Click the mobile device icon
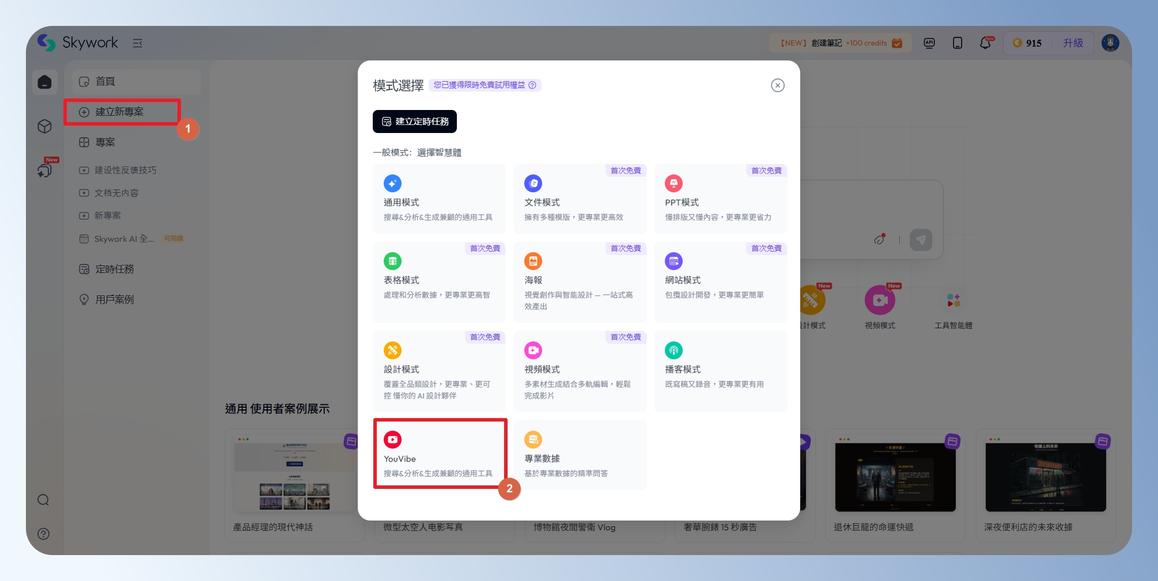 [x=958, y=43]
